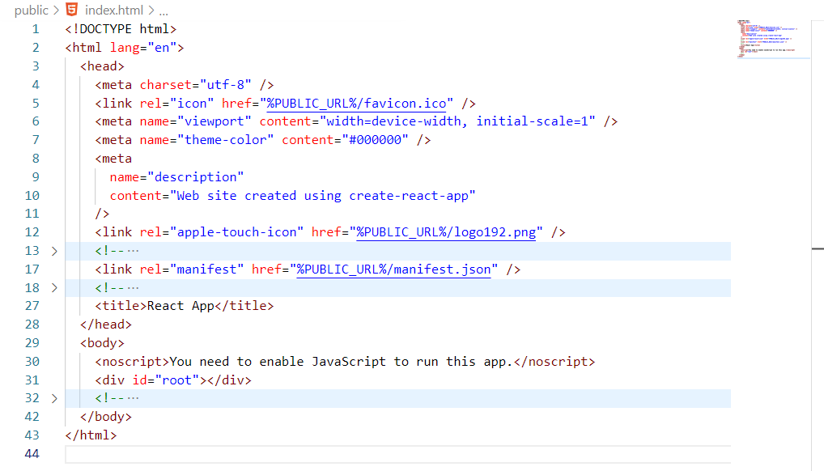Select line 1 via its line number
Screen dimensions: 824x471
35,29
